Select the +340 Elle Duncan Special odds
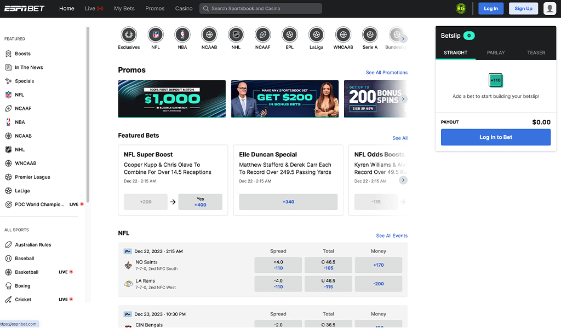The width and height of the screenshot is (561, 328). (288, 202)
